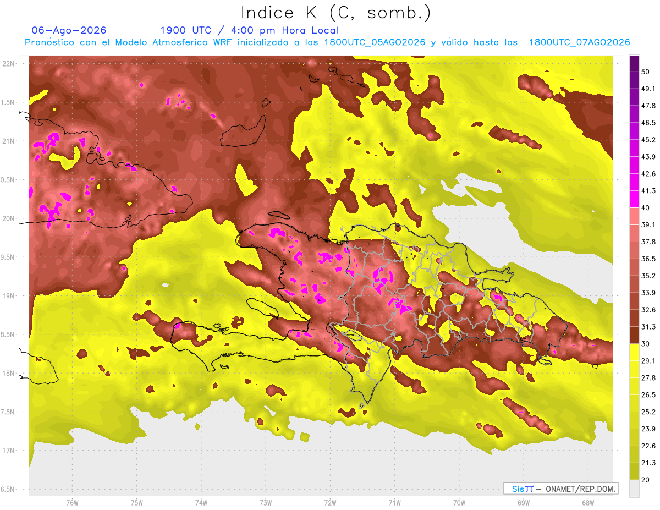Click the bright yellow swatch between 29.1 and 30
The image size is (660, 510).
pyautogui.click(x=634, y=352)
